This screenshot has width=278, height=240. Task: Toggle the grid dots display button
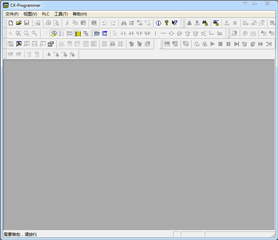pyautogui.click(x=45, y=33)
